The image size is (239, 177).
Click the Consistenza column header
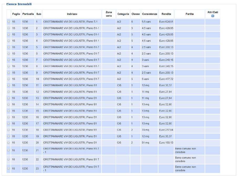coord(149,14)
